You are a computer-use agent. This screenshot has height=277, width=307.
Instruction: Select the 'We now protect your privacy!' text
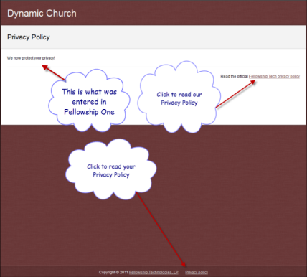point(31,58)
